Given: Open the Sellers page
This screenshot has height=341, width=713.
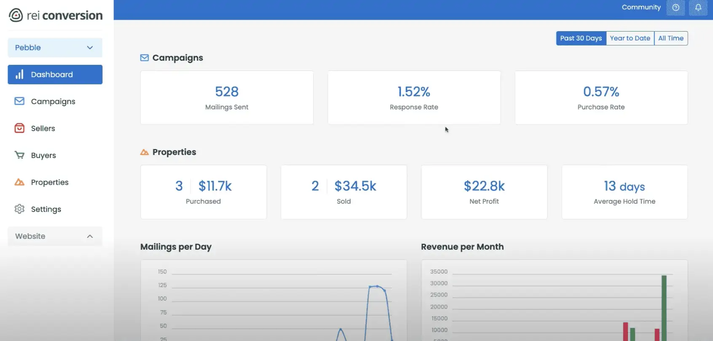Looking at the screenshot, I should 43,128.
